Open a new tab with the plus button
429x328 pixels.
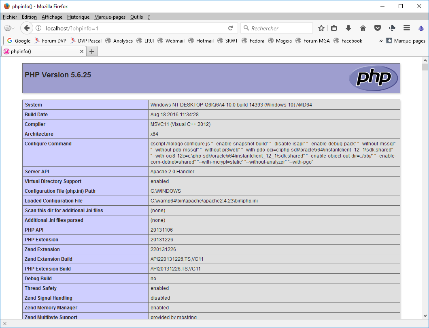(x=92, y=51)
